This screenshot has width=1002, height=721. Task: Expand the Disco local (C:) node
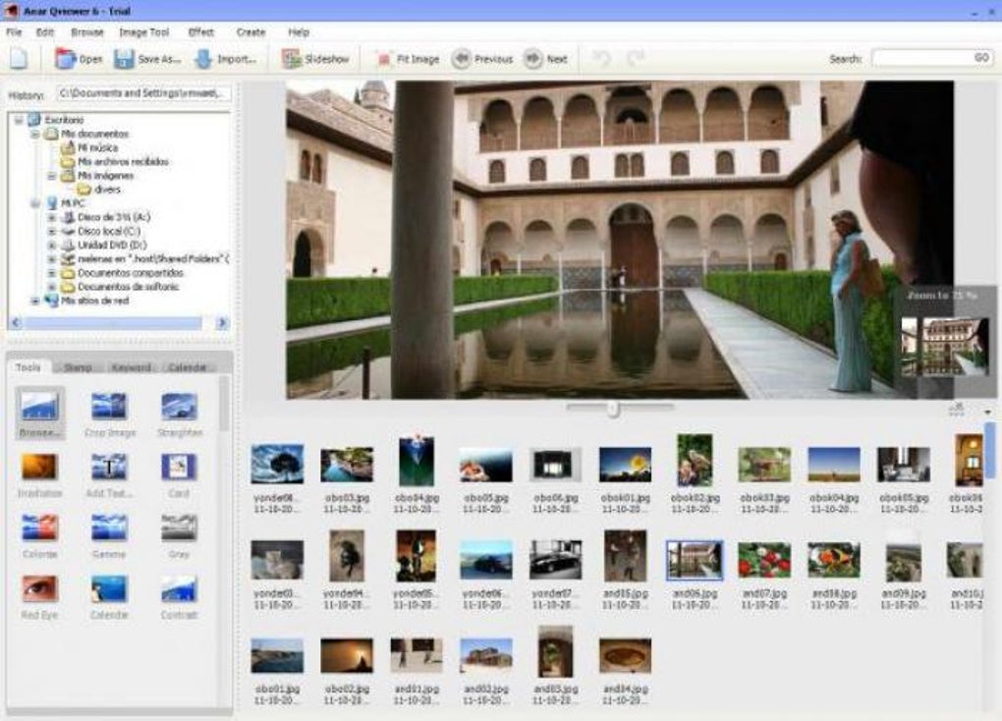52,232
